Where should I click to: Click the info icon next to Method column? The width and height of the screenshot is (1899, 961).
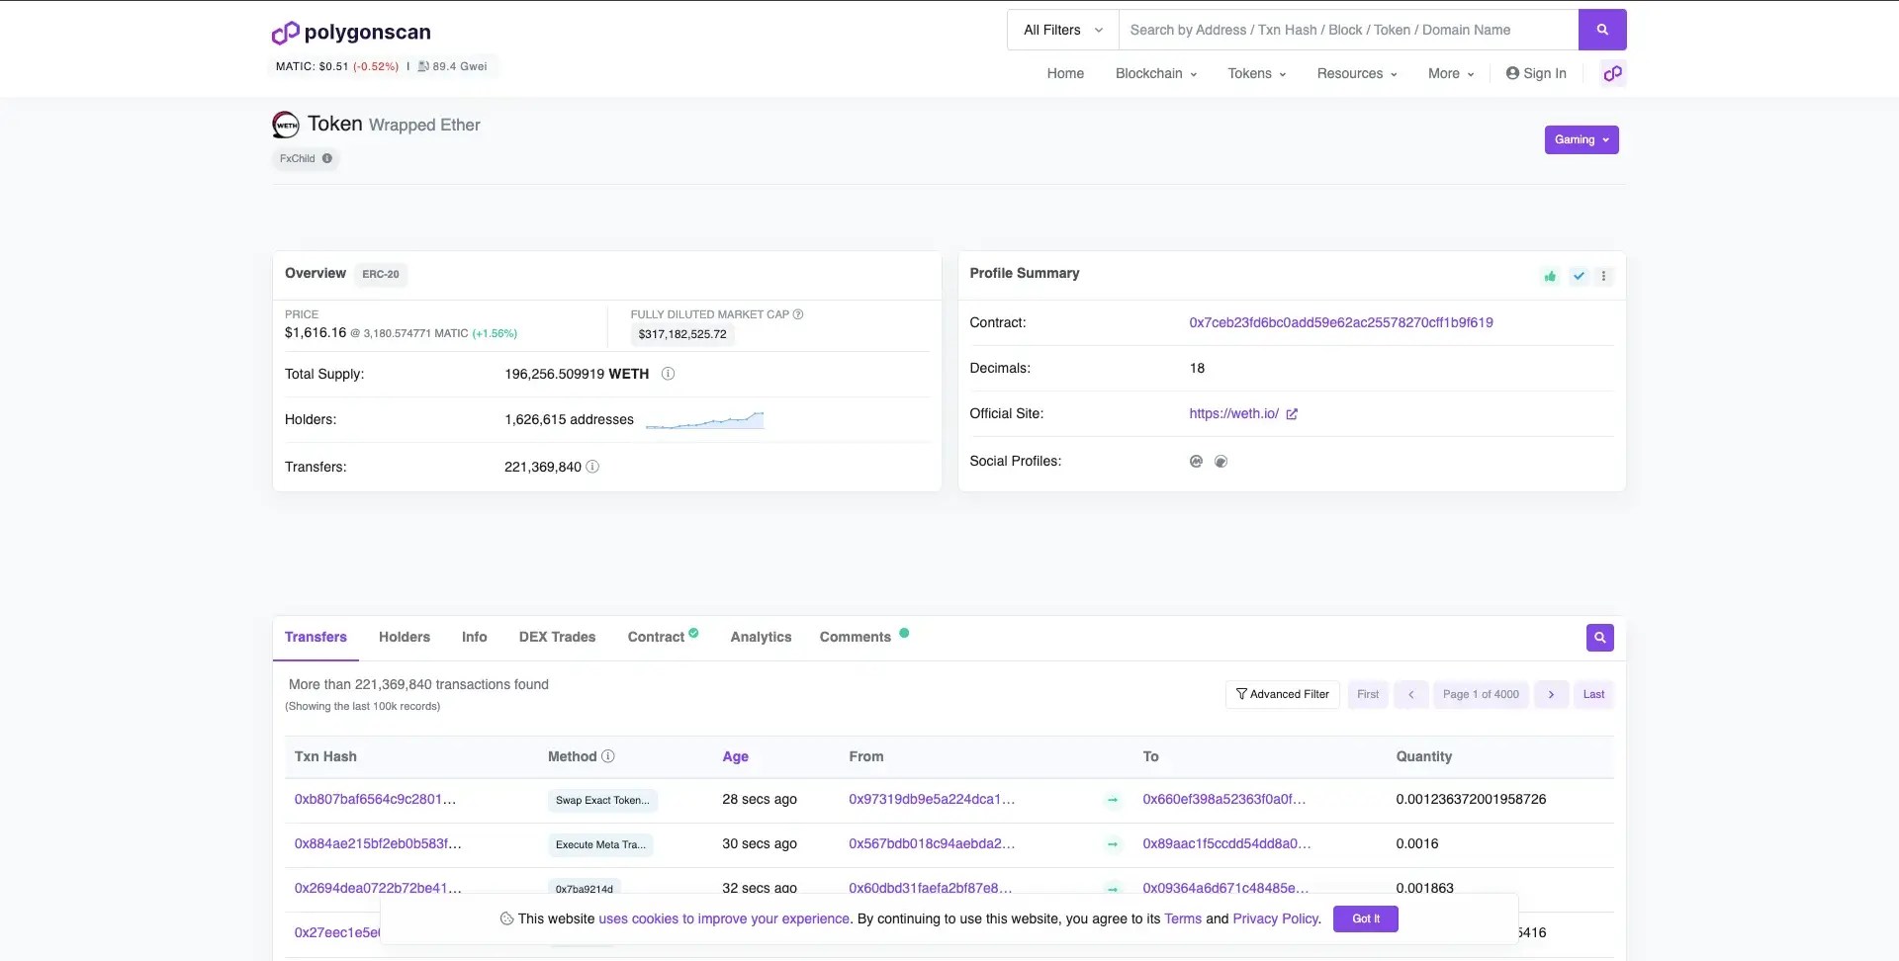point(608,756)
